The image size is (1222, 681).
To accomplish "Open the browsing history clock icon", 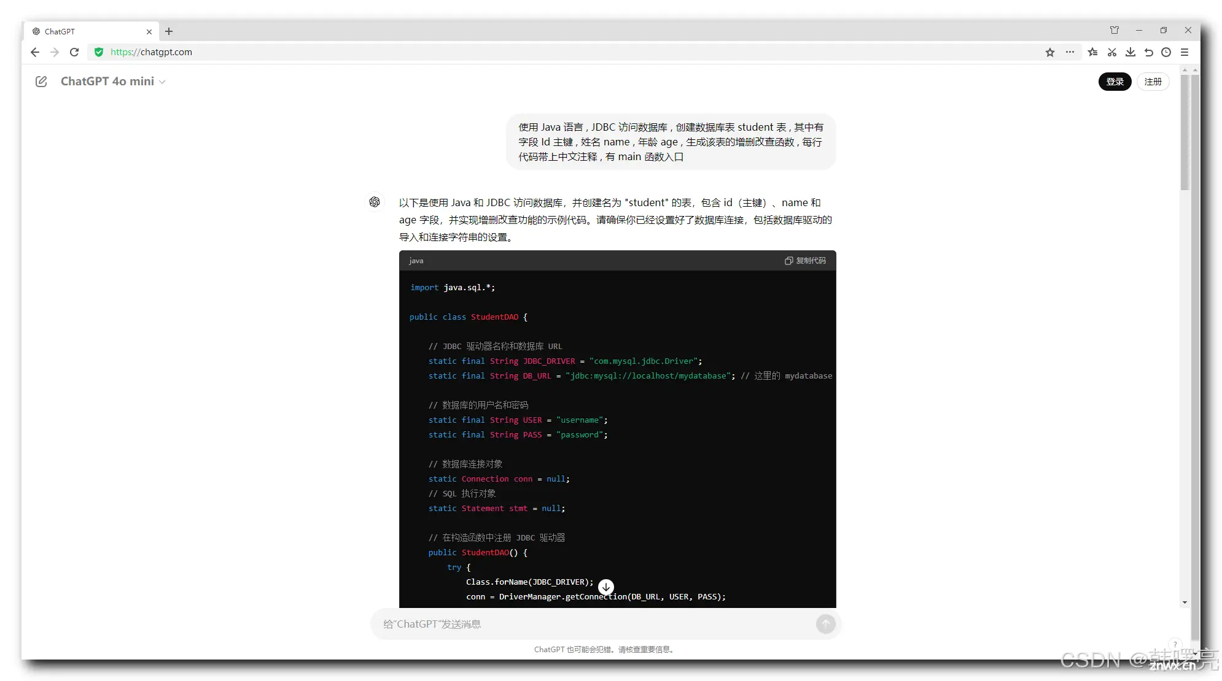I will tap(1166, 52).
